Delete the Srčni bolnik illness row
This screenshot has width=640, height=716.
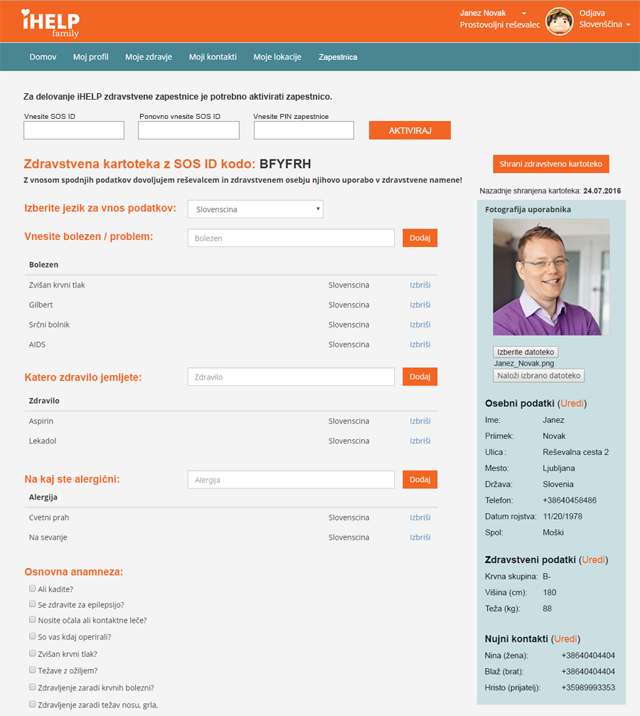tap(420, 325)
